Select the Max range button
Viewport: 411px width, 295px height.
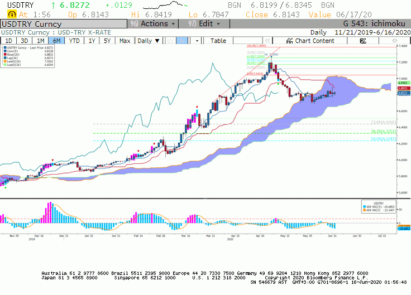point(125,41)
